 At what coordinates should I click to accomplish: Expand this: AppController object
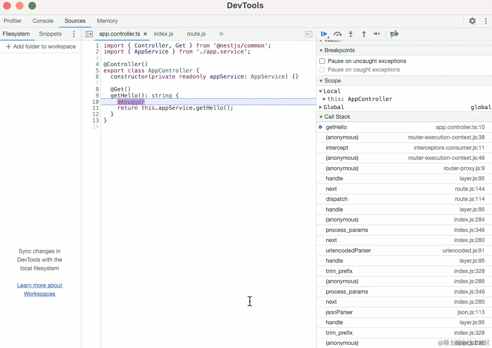coord(324,99)
